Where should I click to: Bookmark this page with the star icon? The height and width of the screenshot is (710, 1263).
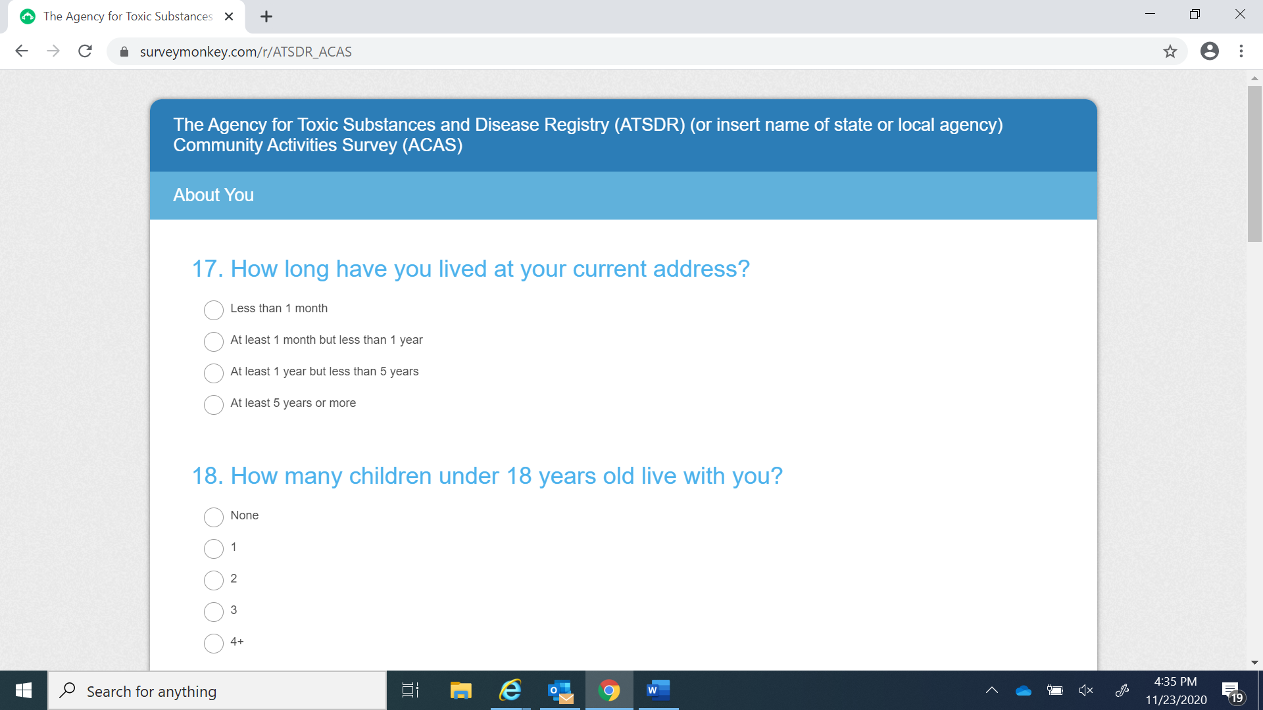pos(1170,51)
